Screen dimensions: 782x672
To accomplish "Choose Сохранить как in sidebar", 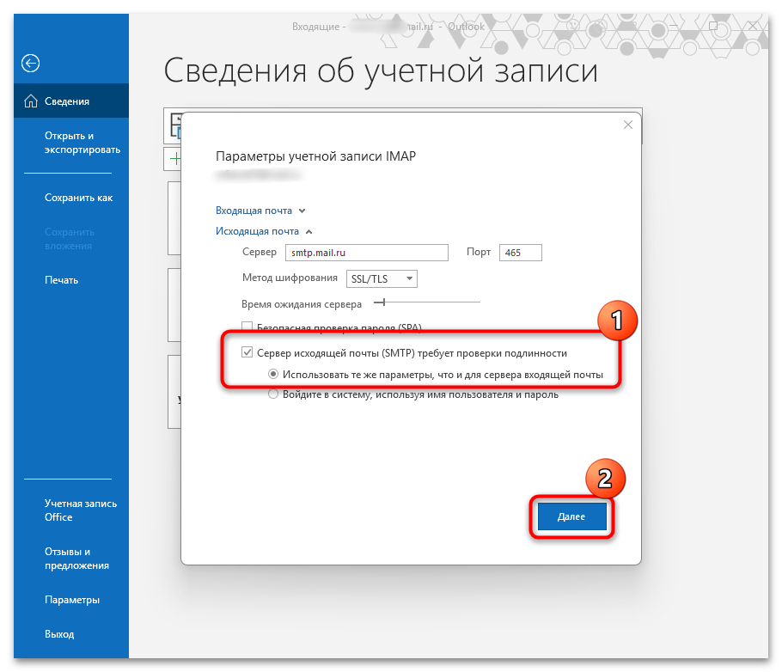I will click(x=78, y=198).
